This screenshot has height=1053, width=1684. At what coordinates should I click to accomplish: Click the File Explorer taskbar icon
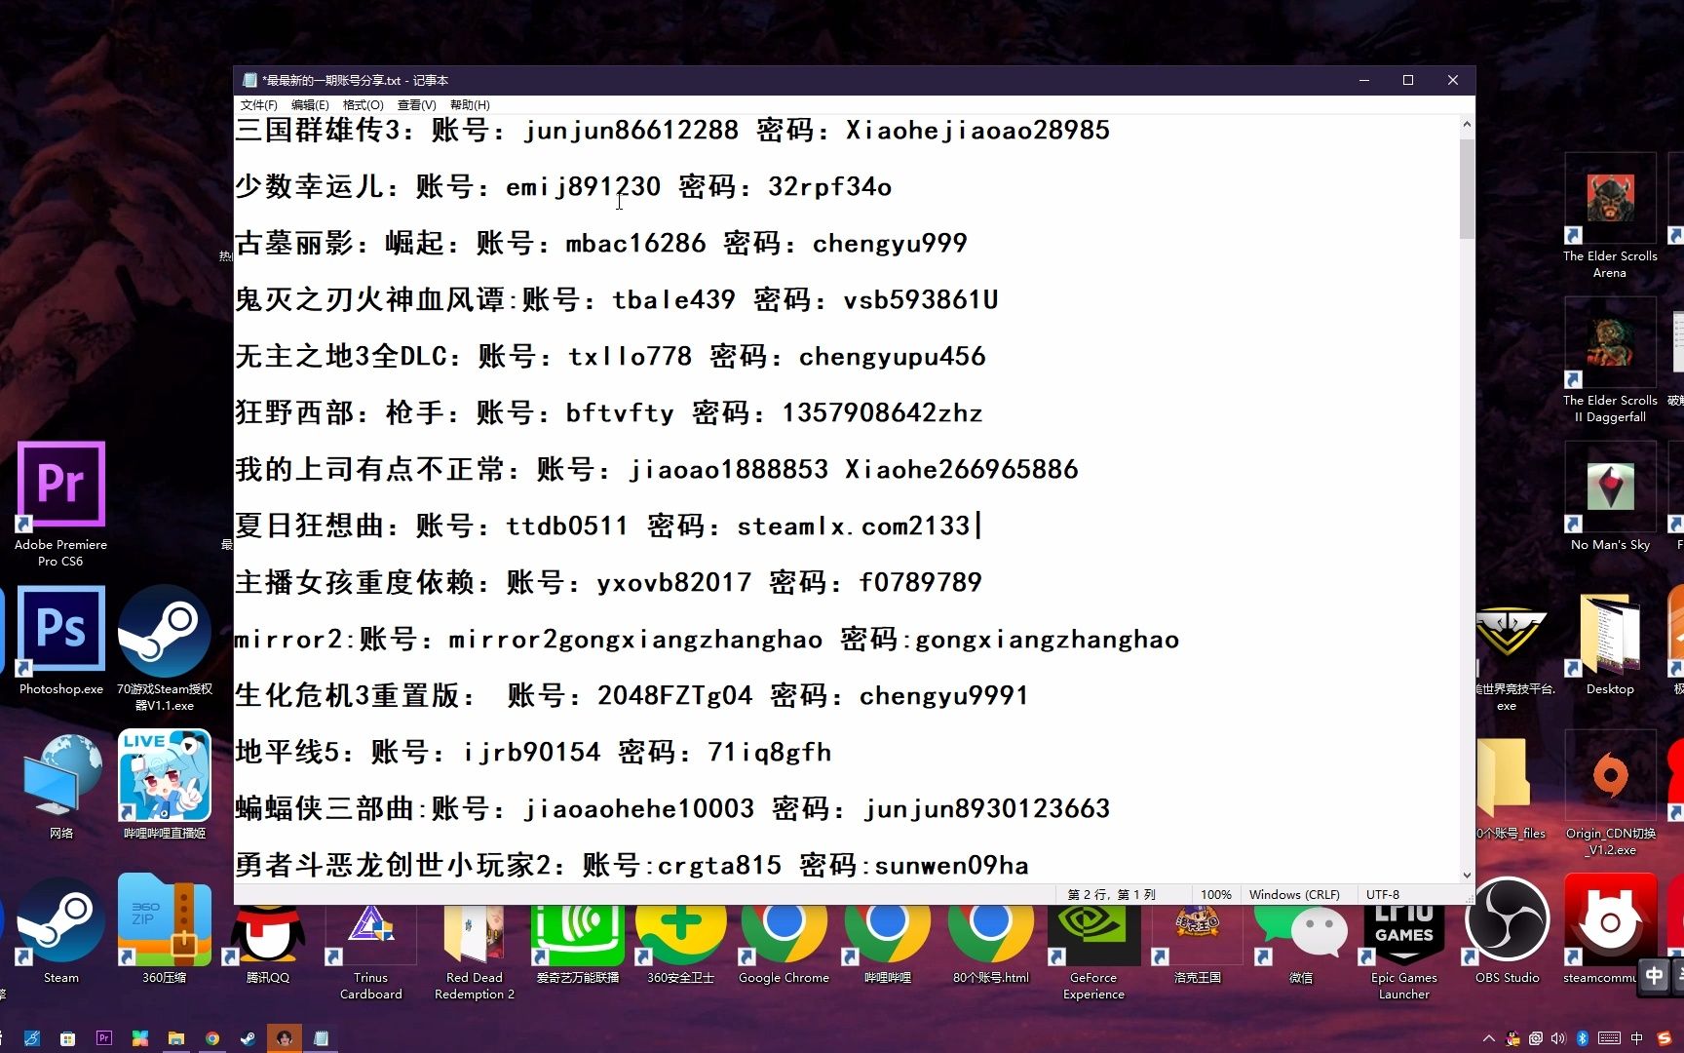(x=175, y=1038)
